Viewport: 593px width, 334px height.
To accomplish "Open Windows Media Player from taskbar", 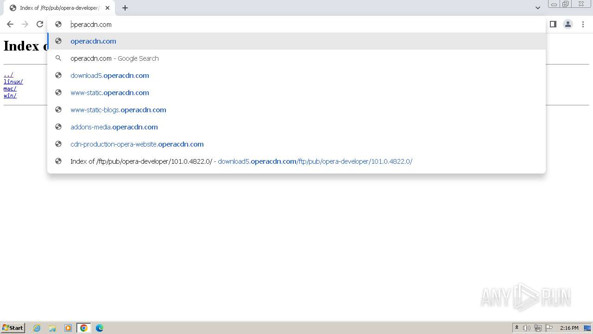I will coord(68,328).
